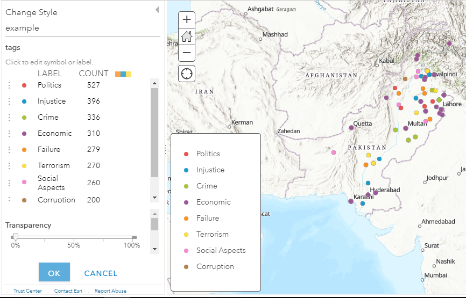Click the drag handle beside Politics

pyautogui.click(x=9, y=85)
